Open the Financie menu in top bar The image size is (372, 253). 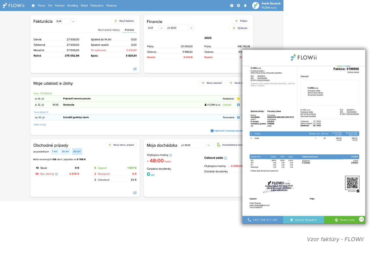pyautogui.click(x=111, y=6)
